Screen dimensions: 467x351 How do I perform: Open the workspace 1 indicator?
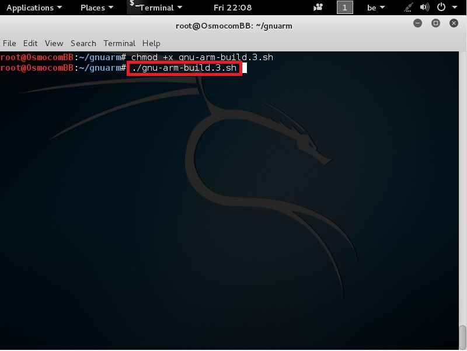(344, 7)
